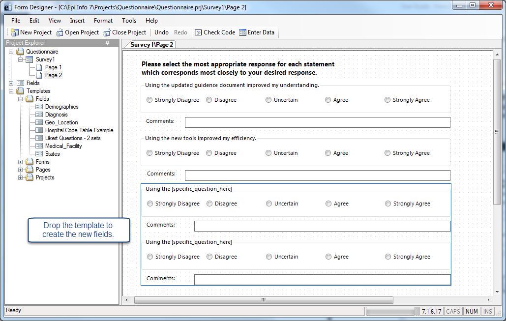Click the States template icon
This screenshot has height=321, width=506.
(39, 154)
